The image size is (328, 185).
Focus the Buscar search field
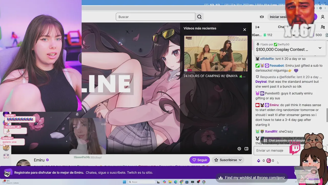coord(155,17)
